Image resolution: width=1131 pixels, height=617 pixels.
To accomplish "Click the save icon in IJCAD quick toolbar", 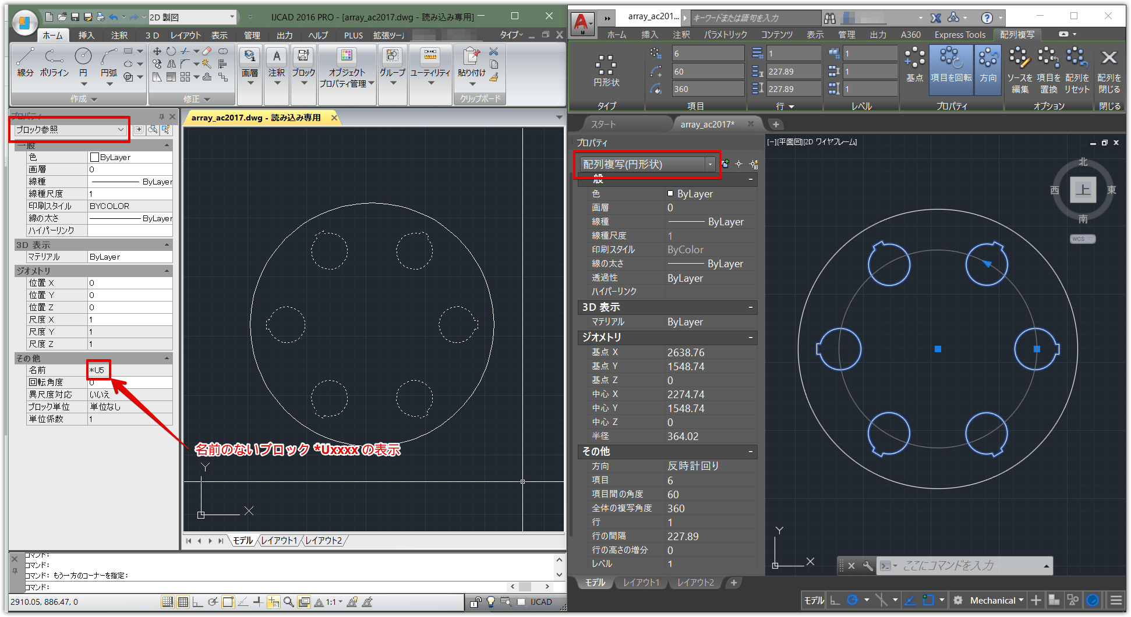I will (x=75, y=17).
